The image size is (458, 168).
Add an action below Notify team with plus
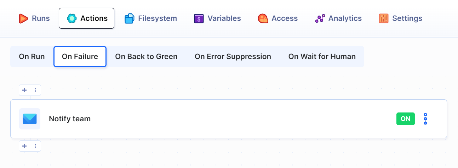point(24,146)
